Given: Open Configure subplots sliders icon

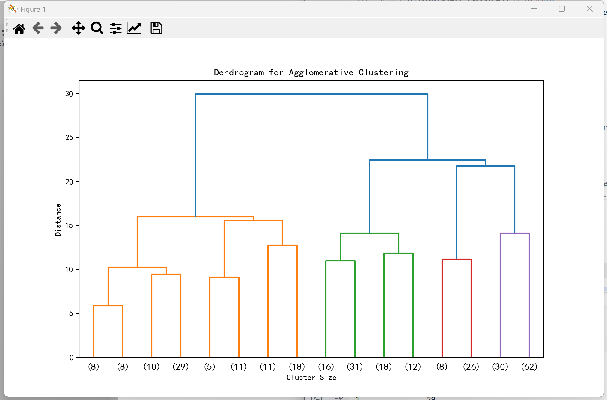Looking at the screenshot, I should pyautogui.click(x=115, y=28).
